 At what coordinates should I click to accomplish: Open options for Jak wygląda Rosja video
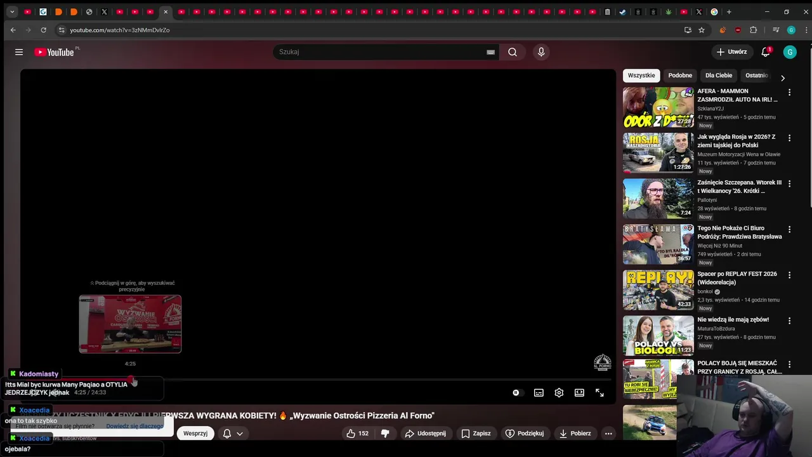point(789,138)
